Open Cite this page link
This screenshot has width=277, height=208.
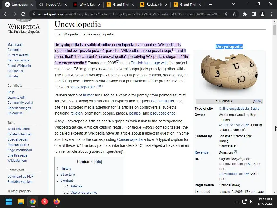(17, 155)
